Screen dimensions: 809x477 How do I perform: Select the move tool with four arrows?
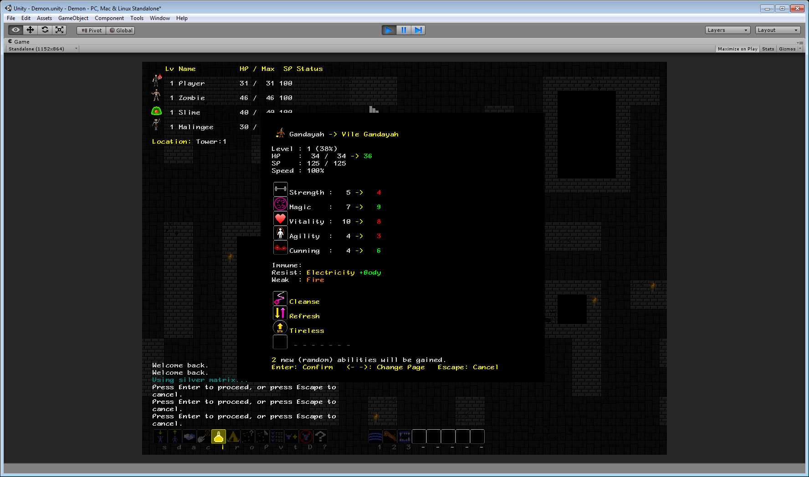click(31, 30)
